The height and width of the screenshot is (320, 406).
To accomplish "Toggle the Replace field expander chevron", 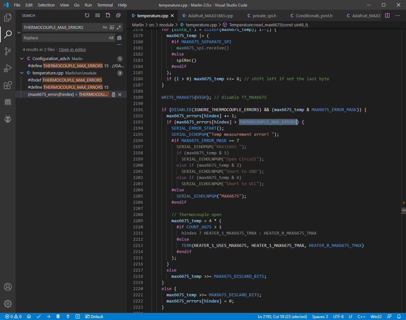I will tap(19, 32).
